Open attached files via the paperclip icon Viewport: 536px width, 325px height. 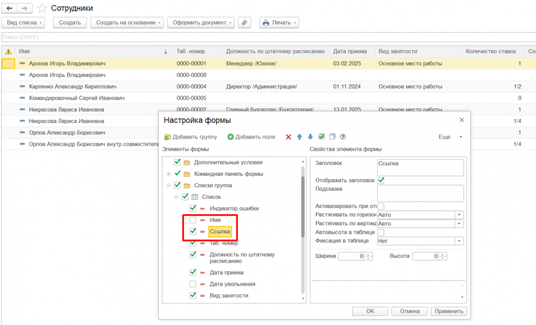(x=244, y=22)
